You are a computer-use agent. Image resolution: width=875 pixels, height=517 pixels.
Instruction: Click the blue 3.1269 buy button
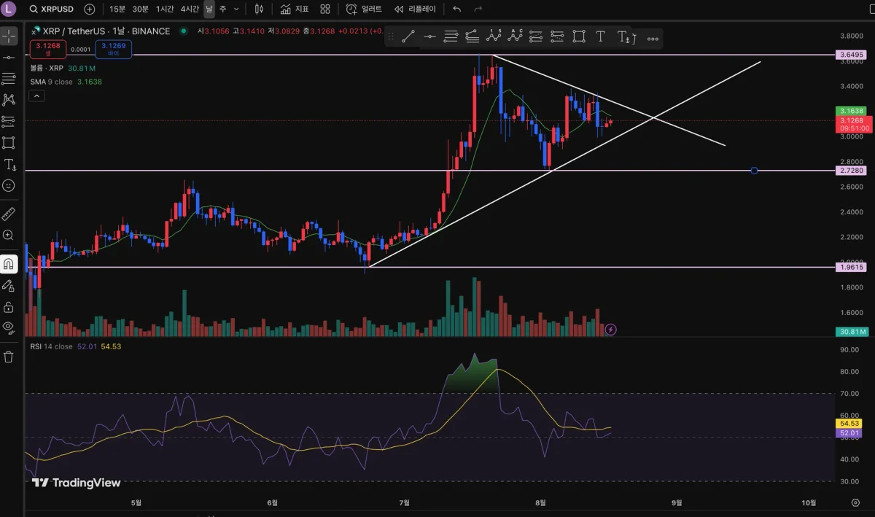tap(113, 49)
